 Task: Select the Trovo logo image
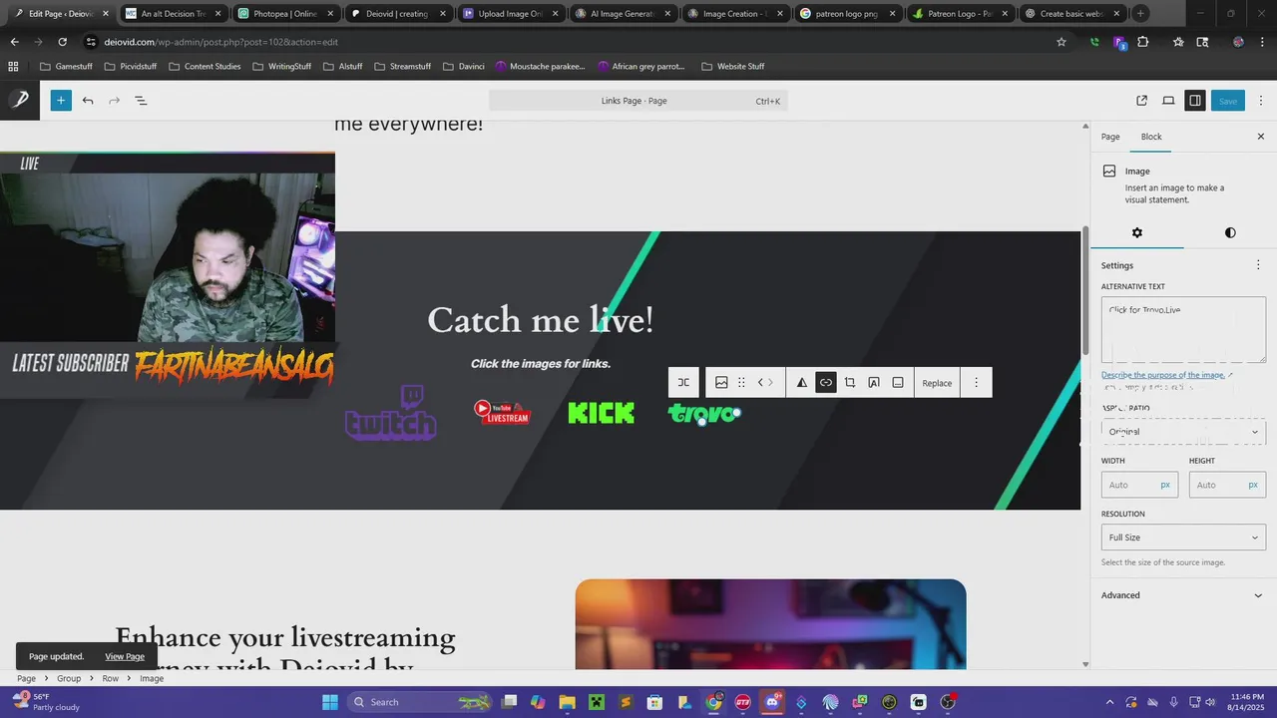pyautogui.click(x=704, y=414)
